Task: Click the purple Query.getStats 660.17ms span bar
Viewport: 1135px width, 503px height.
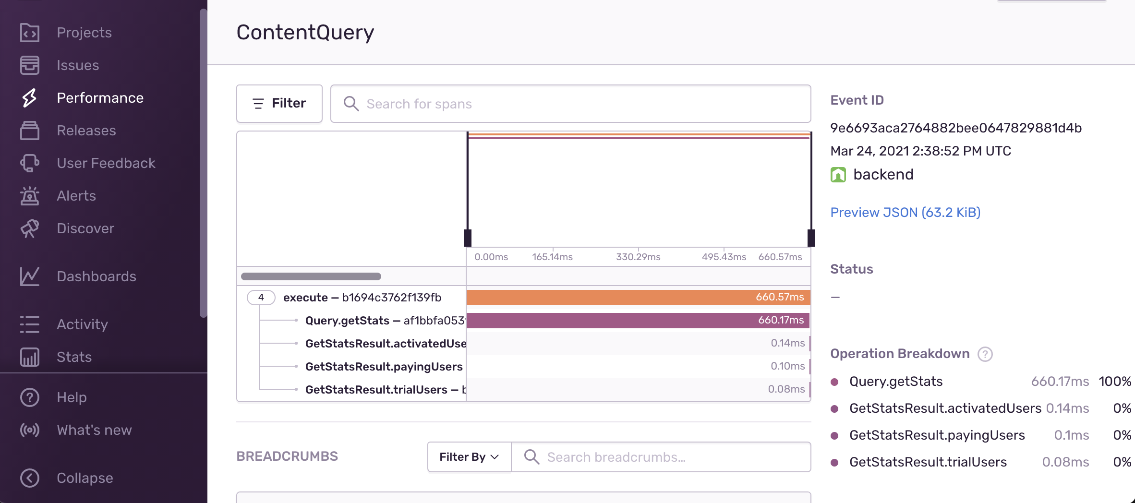Action: [x=638, y=321]
